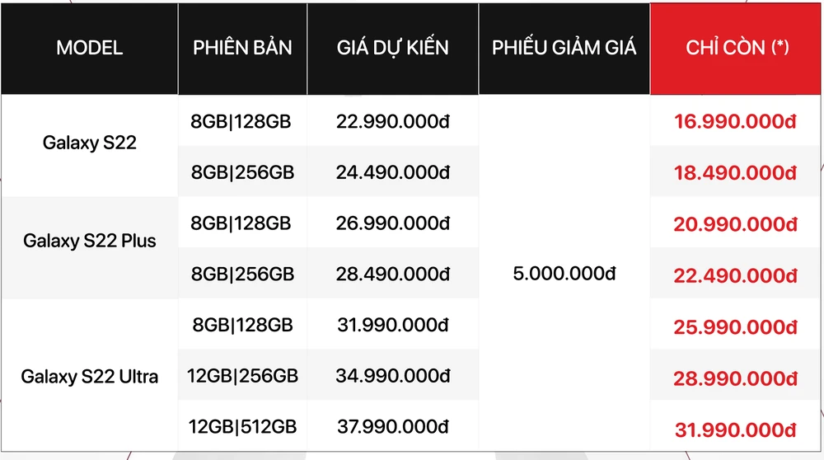Click the red CHỈ CÒN (*) header
824x460 pixels.
coord(737,48)
